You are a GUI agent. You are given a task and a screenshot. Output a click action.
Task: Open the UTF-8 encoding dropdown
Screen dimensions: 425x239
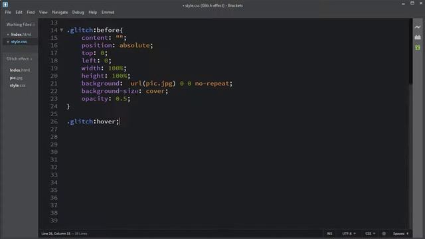[349, 234]
